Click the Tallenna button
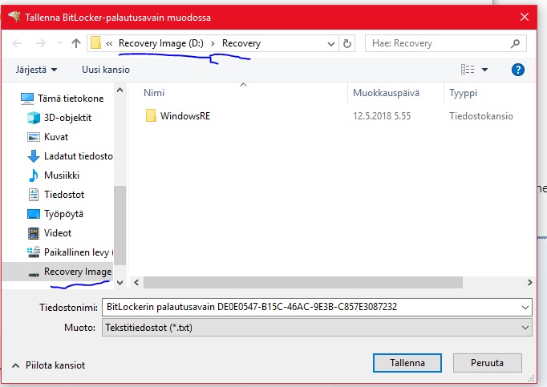The image size is (547, 387). pos(407,363)
